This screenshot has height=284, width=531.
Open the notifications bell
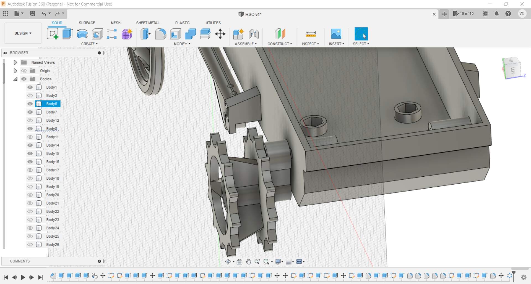click(496, 14)
